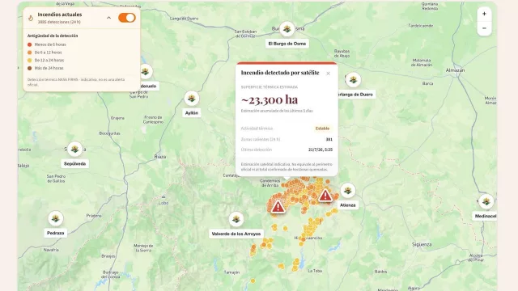Click the 21/7/26 last detection value
Viewport: 518px width, 291px height.
tap(321, 150)
